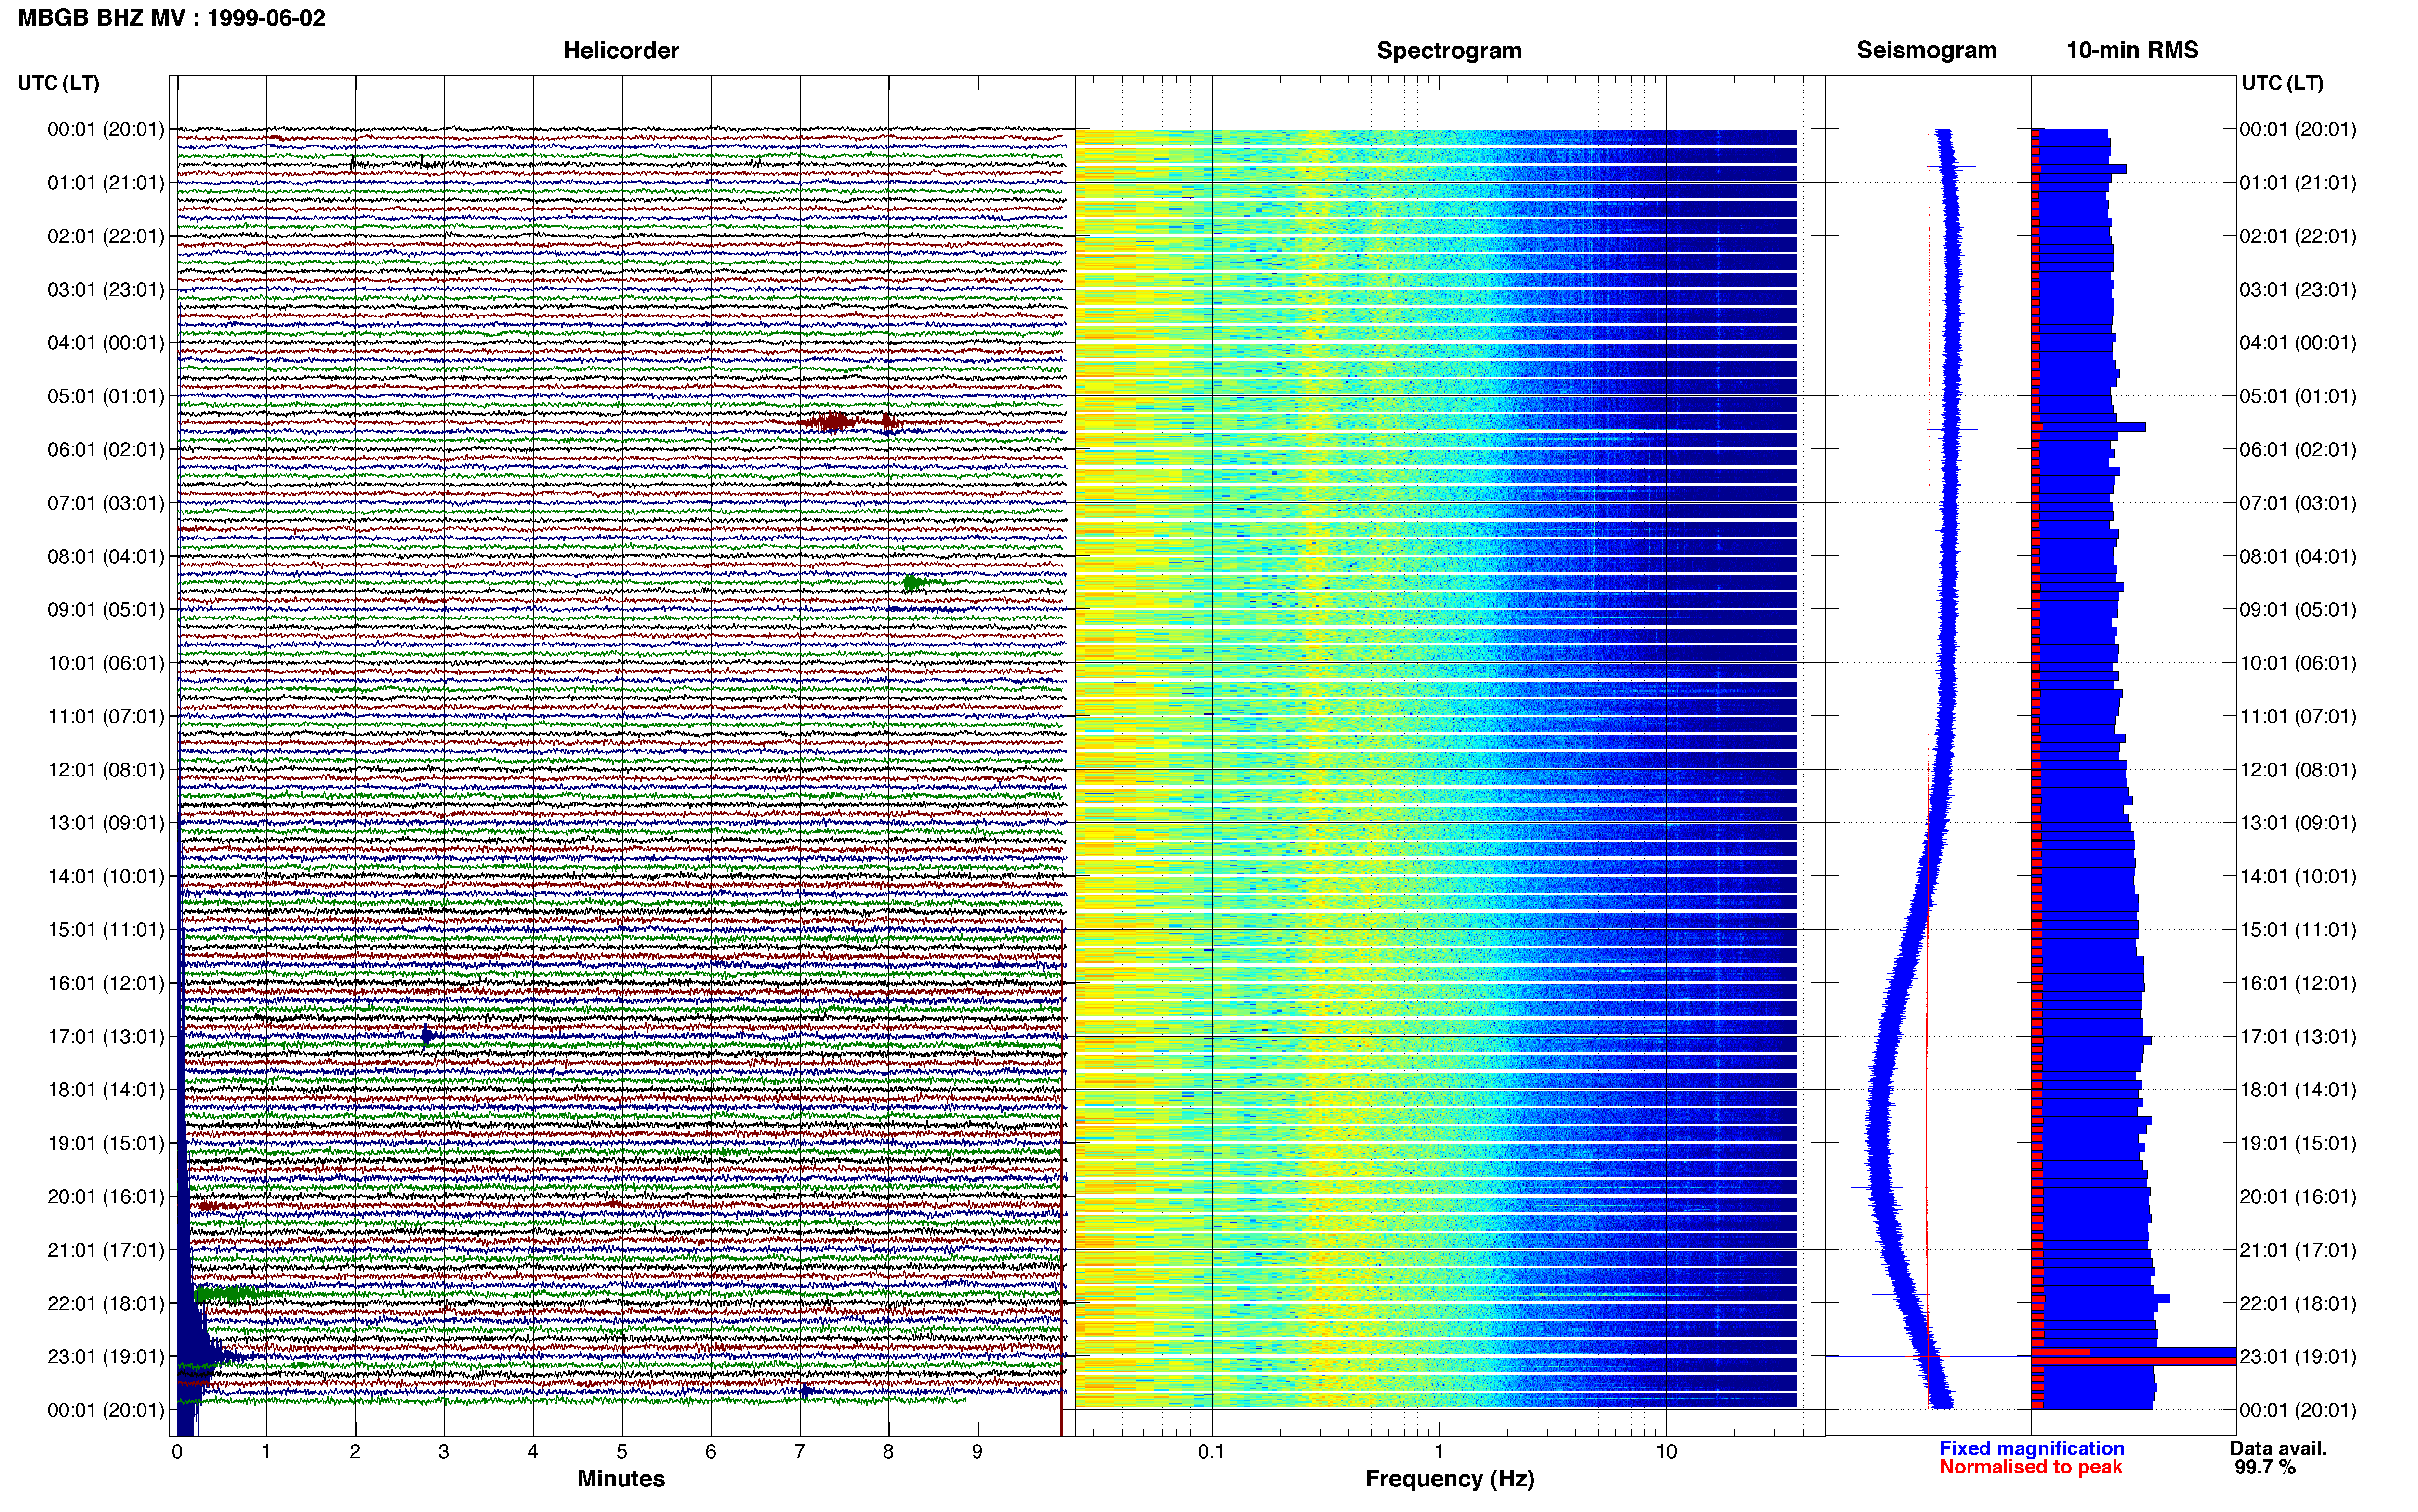Click spectrogram frequency tick label '0.1'
The image size is (2418, 1512).
[1211, 1452]
